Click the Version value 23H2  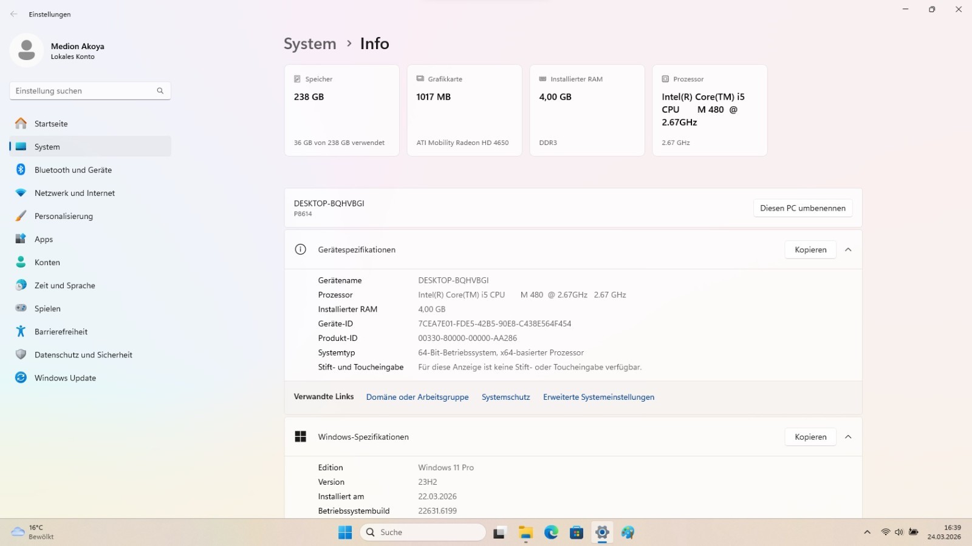(x=427, y=482)
